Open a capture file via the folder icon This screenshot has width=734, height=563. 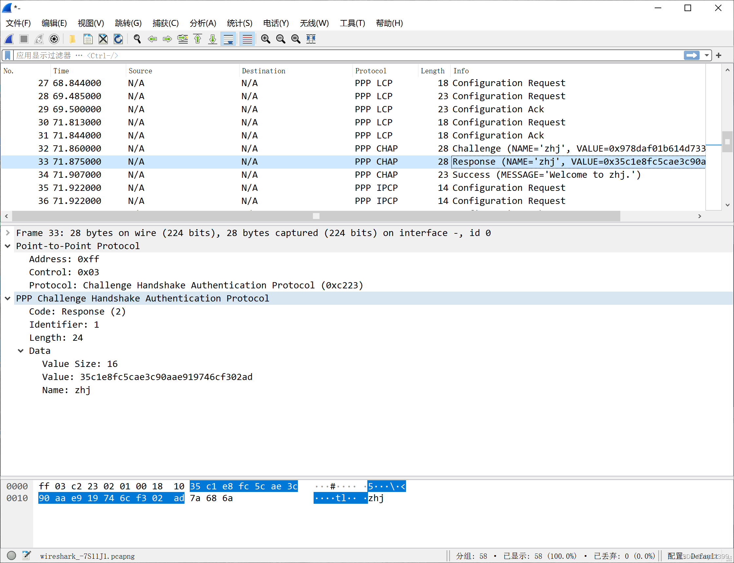click(72, 39)
